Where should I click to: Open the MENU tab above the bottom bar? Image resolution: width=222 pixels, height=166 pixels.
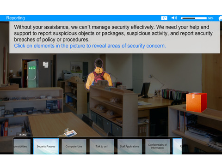point(23,135)
